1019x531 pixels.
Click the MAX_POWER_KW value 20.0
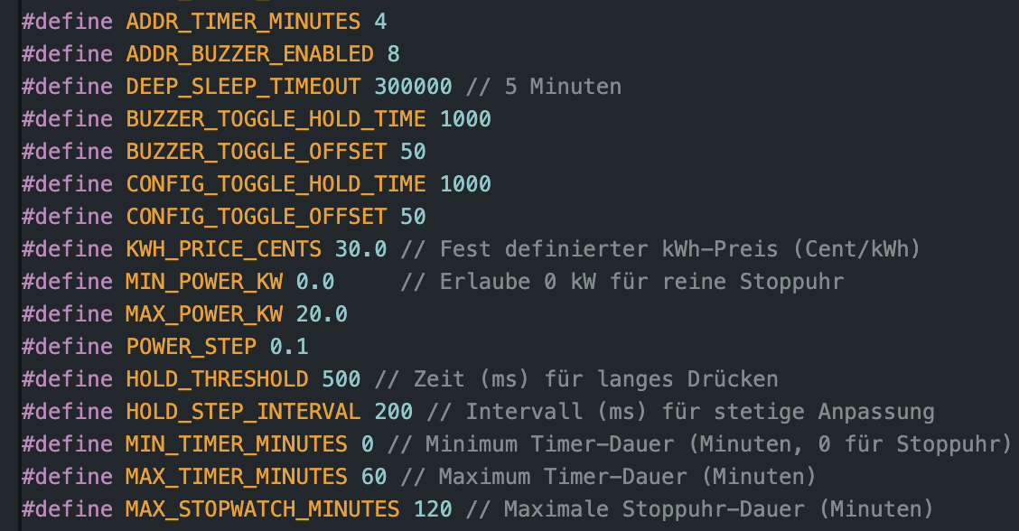322,314
